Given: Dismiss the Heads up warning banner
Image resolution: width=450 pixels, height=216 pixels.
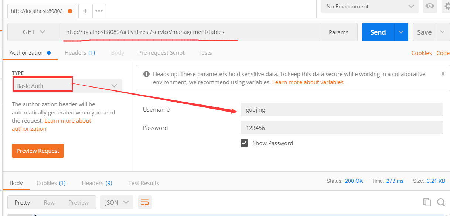Looking at the screenshot, I should [443, 74].
